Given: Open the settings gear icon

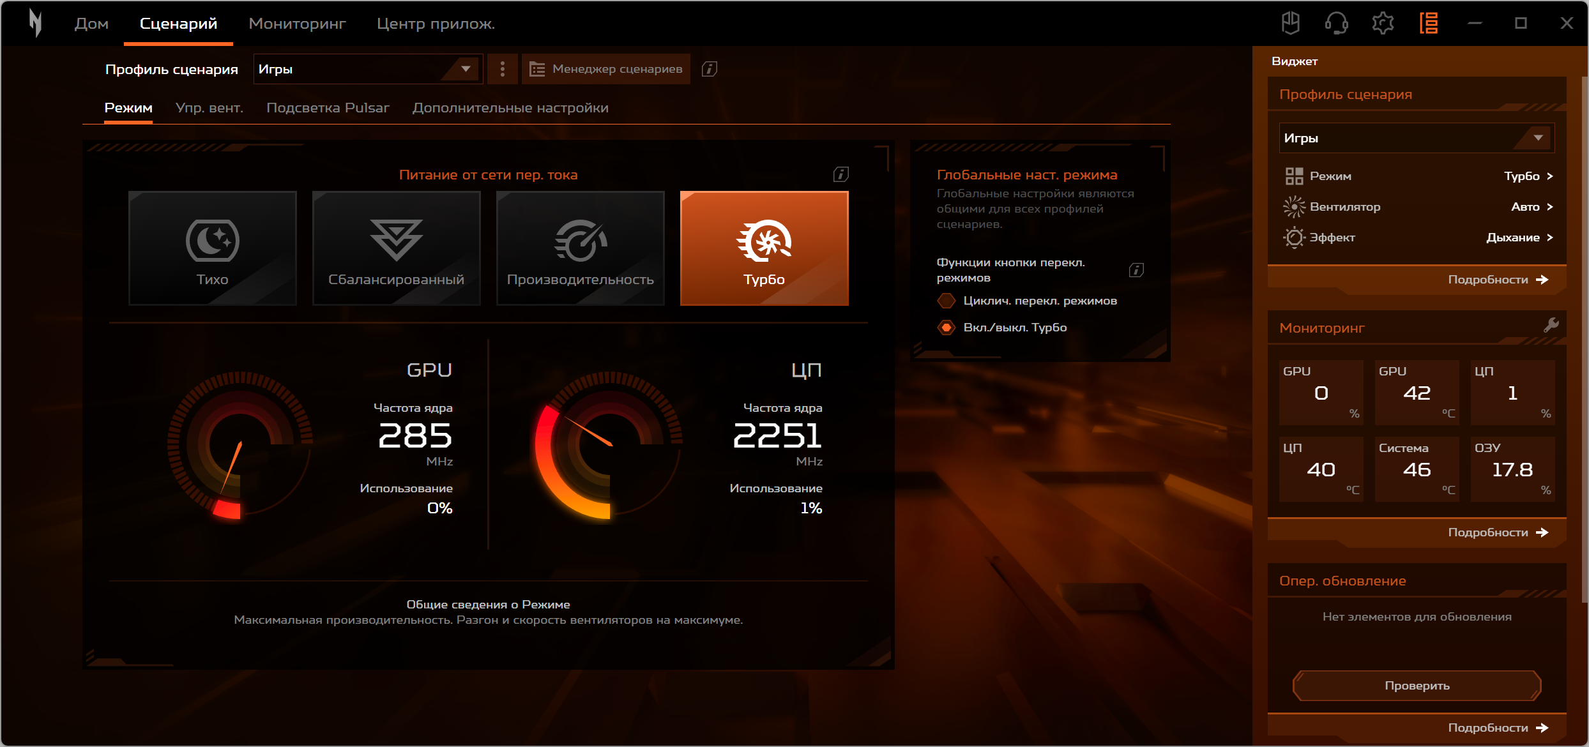Looking at the screenshot, I should pos(1383,24).
